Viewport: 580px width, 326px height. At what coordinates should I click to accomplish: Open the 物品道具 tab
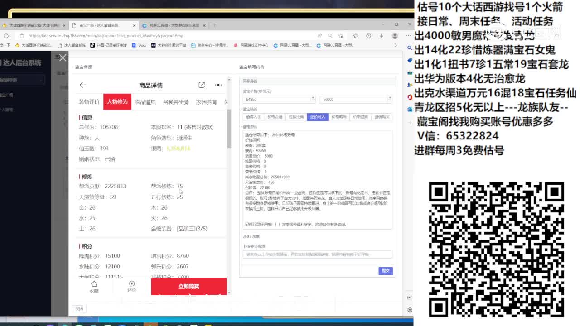pyautogui.click(x=145, y=102)
